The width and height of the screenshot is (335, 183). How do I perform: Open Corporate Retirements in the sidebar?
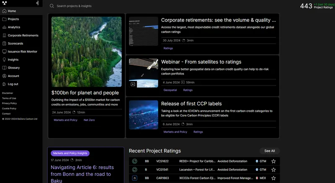point(21,35)
